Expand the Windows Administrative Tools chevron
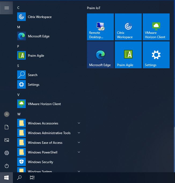The image size is (175, 183). coord(79,133)
